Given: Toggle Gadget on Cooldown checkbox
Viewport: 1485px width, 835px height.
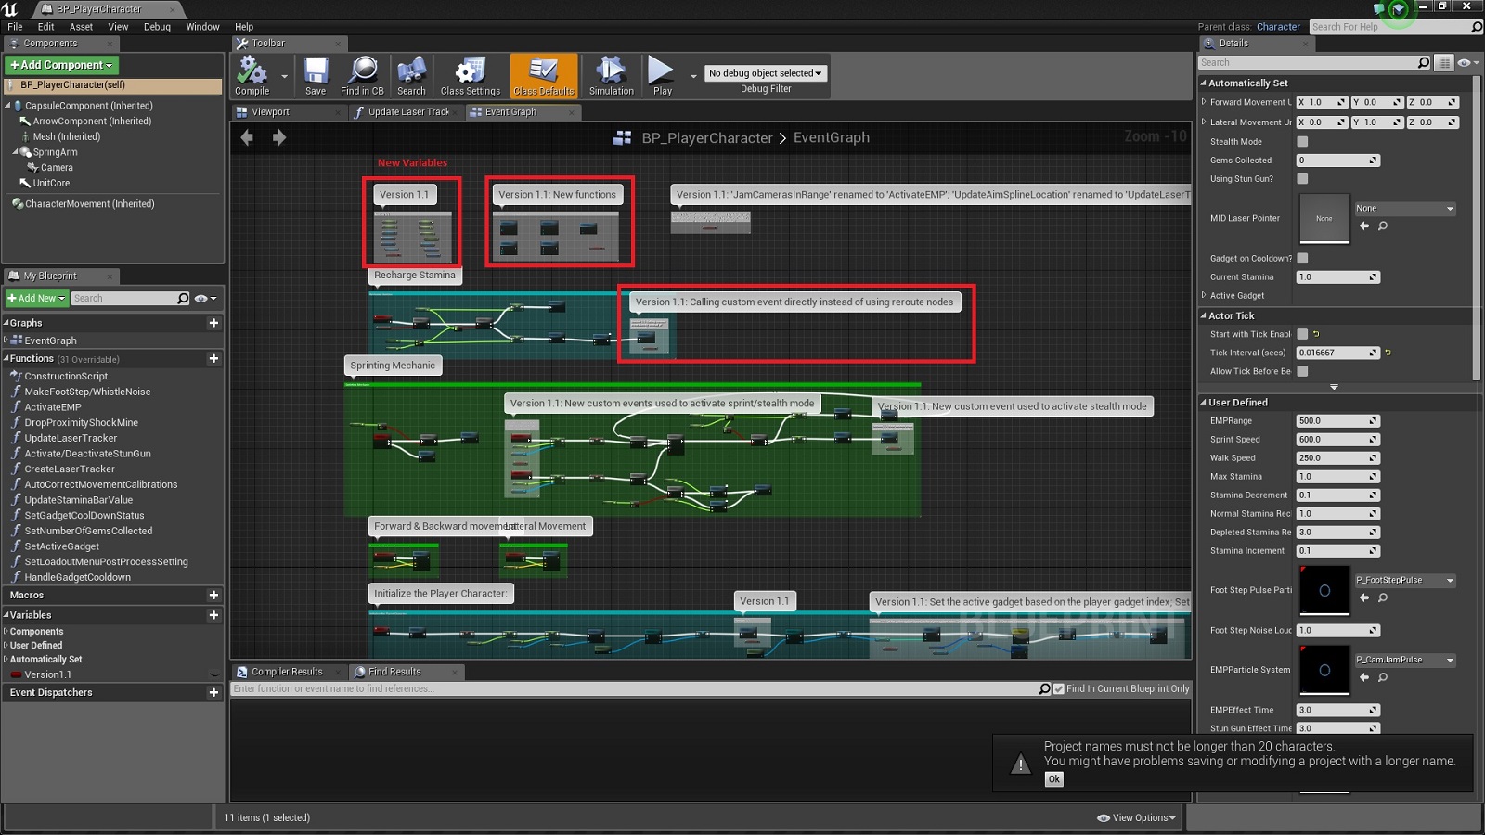Looking at the screenshot, I should pyautogui.click(x=1302, y=259).
